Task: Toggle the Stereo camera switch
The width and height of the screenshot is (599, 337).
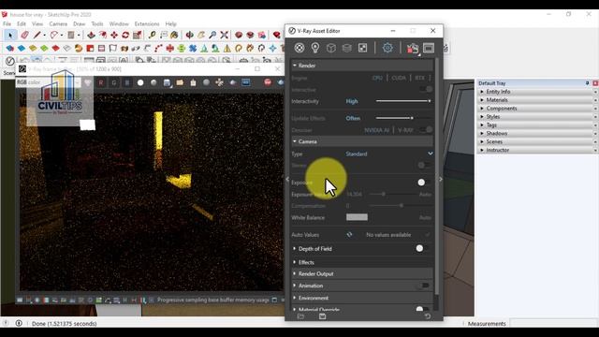Action: 425,165
